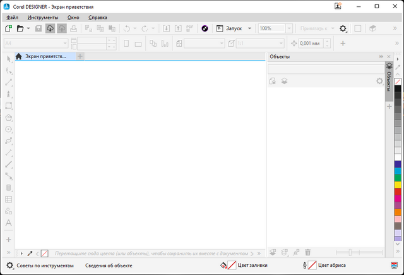Select the Text tool letter A
The width and height of the screenshot is (404, 275).
[x=9, y=223]
